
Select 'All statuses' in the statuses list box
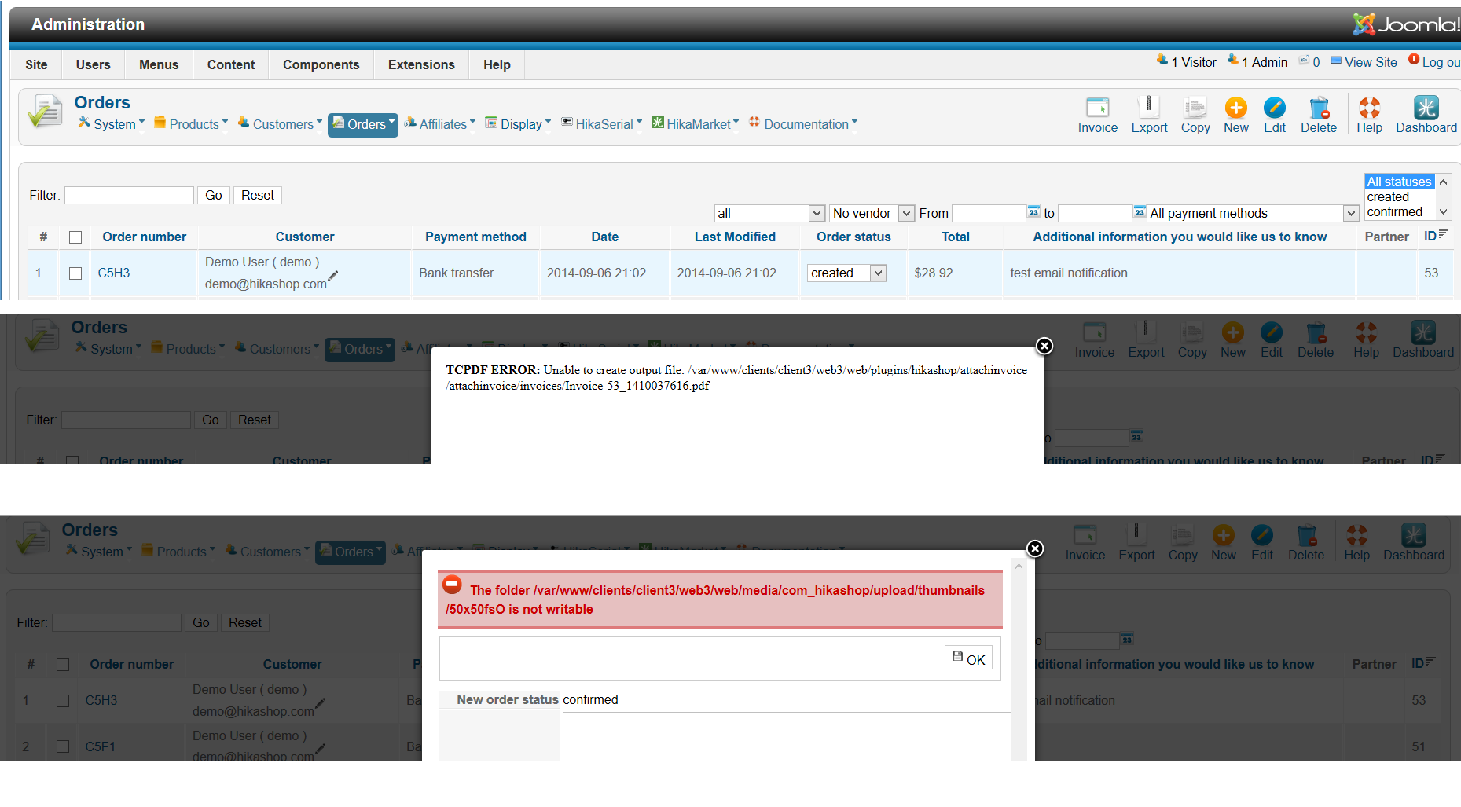[x=1400, y=182]
